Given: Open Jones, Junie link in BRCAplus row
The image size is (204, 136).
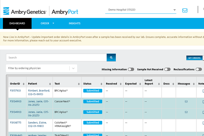Looking at the screenshot, I should pyautogui.click(x=38, y=114).
